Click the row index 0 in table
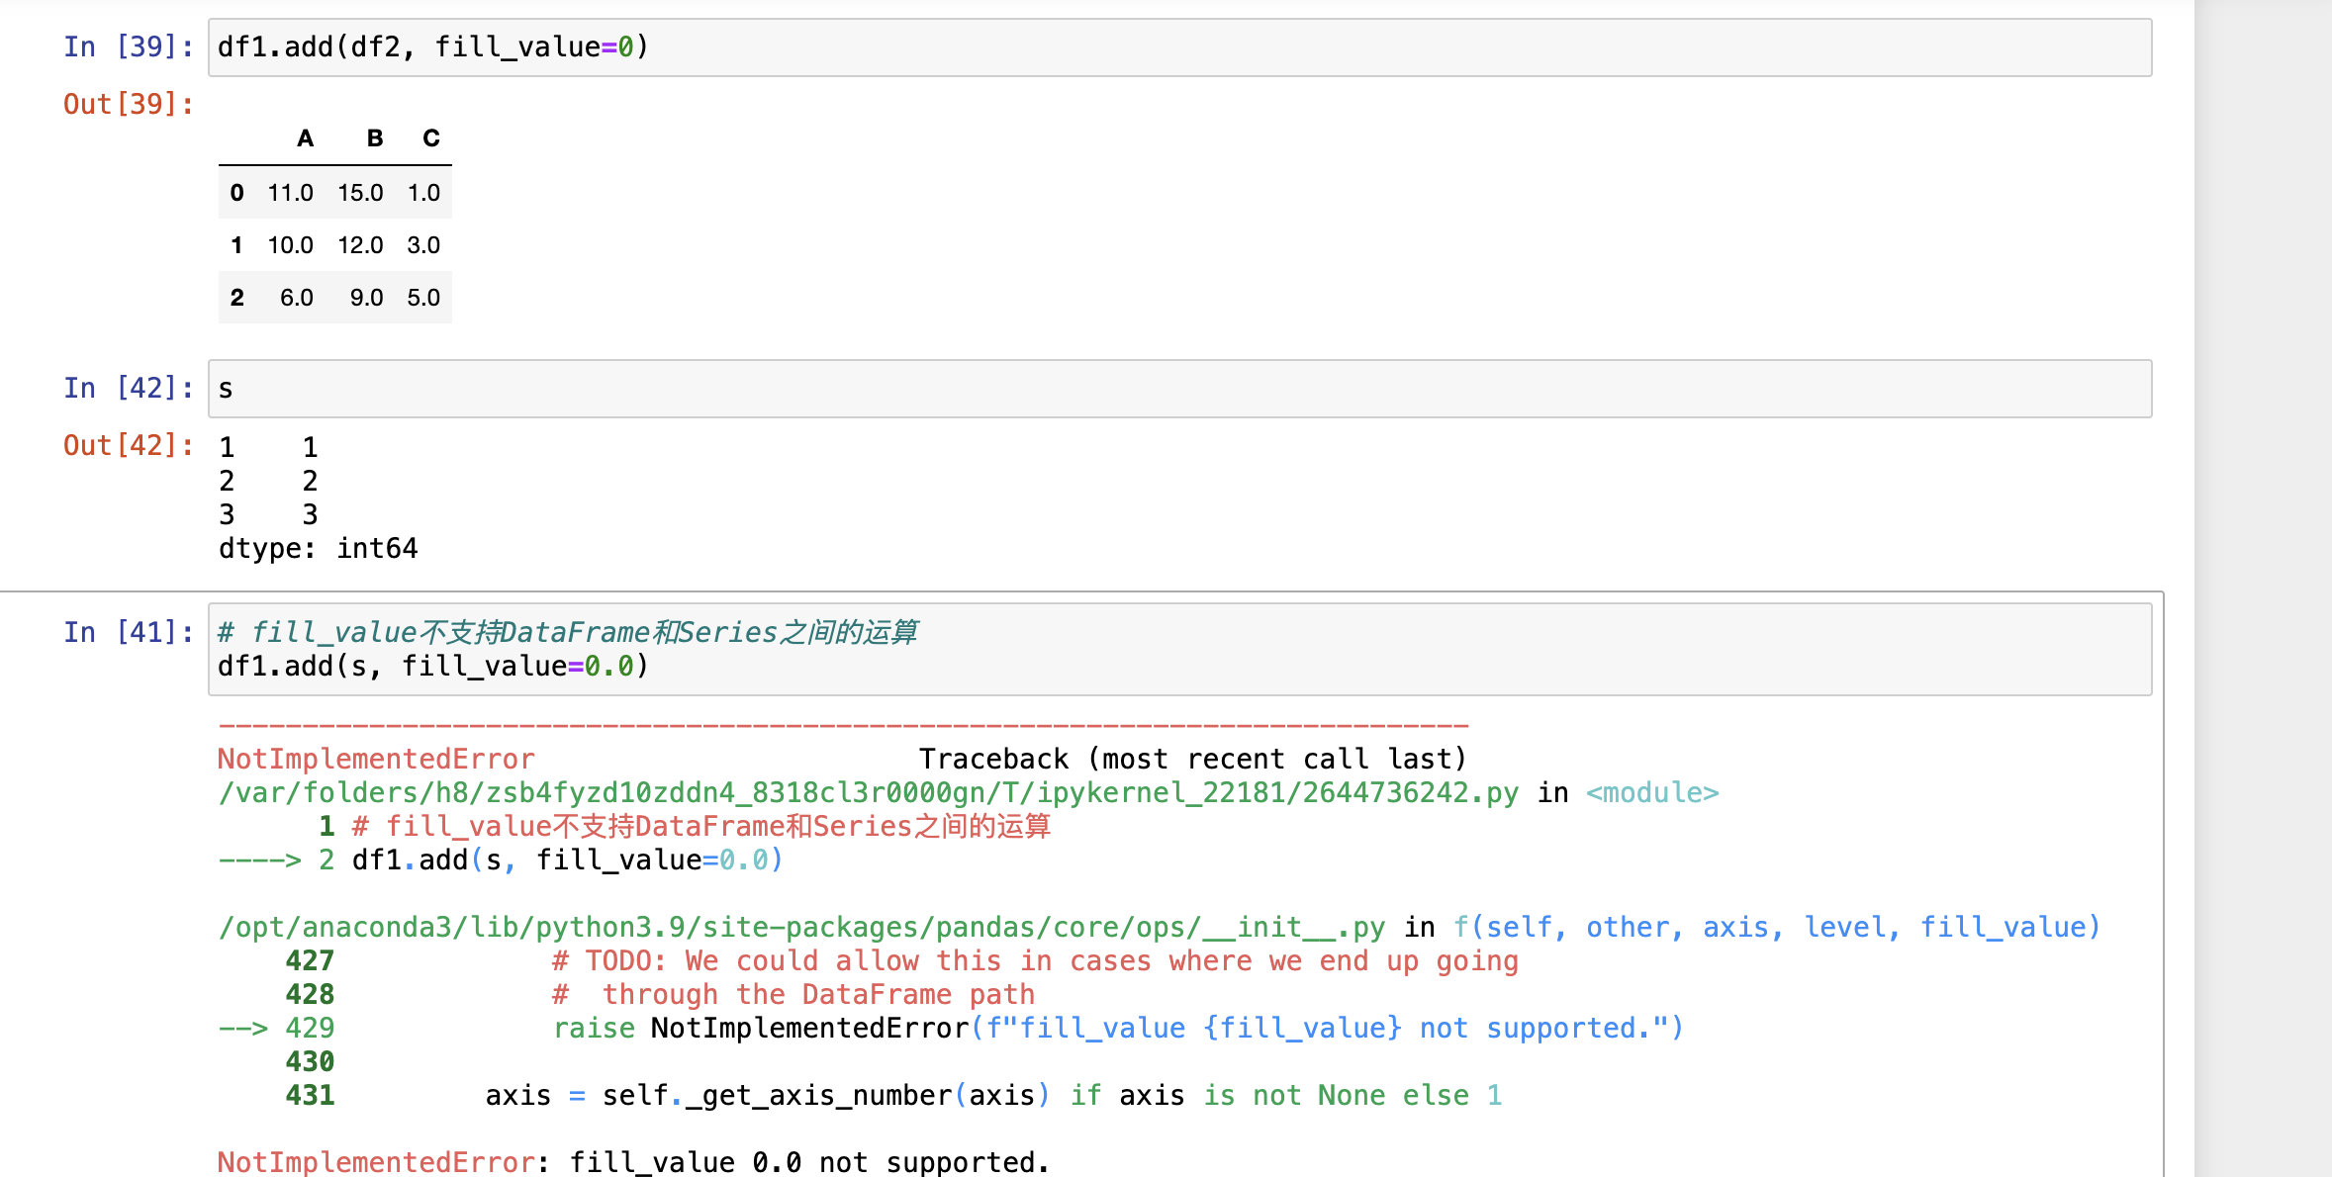 pyautogui.click(x=236, y=193)
